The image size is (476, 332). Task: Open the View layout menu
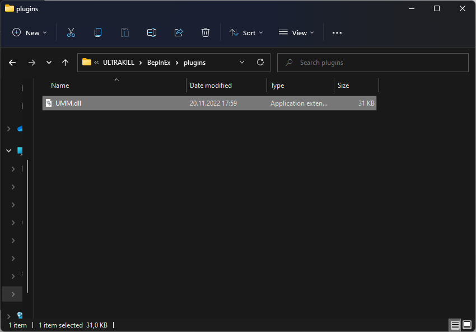tap(296, 33)
